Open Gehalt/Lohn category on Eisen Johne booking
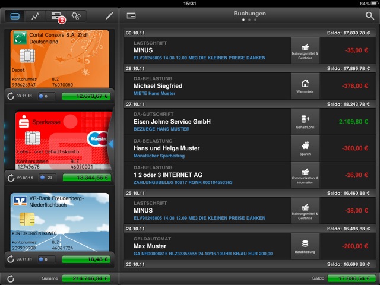Viewport: 380px width, 285px height. [305, 121]
